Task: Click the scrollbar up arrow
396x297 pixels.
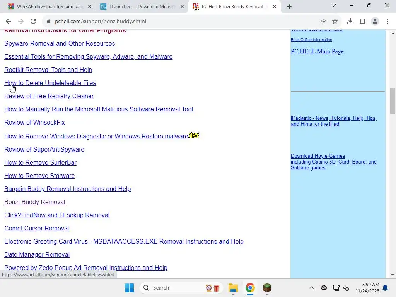Action: coord(393,33)
